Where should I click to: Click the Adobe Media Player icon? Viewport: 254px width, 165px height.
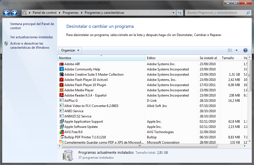click(x=62, y=90)
